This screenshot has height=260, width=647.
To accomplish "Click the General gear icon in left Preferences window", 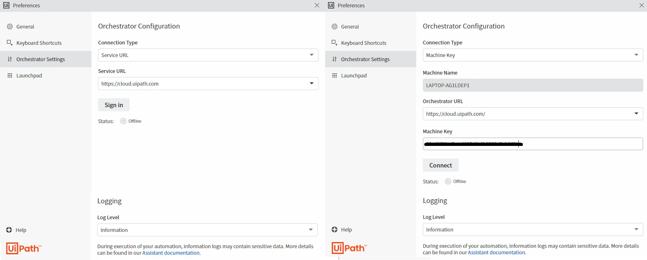I will [10, 26].
